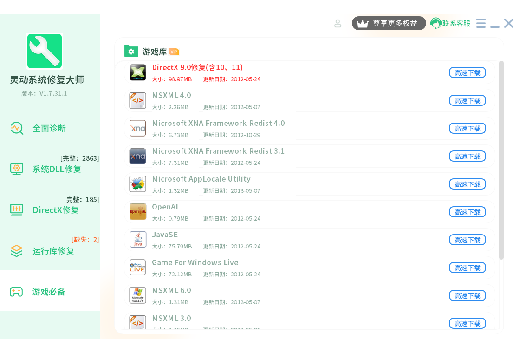Screen dimensions: 520x353
Task: Download Microsoft XNA Framework Redist 4.0
Action: [467, 128]
